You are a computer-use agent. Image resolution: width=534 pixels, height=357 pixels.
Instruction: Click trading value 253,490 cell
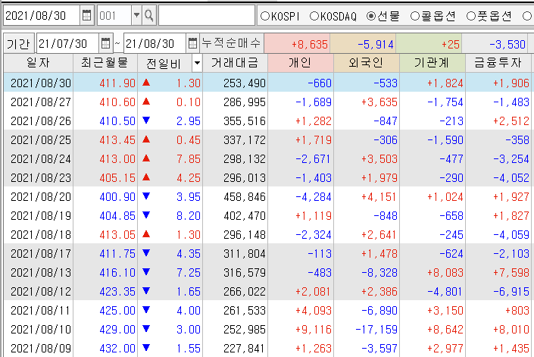click(x=245, y=83)
